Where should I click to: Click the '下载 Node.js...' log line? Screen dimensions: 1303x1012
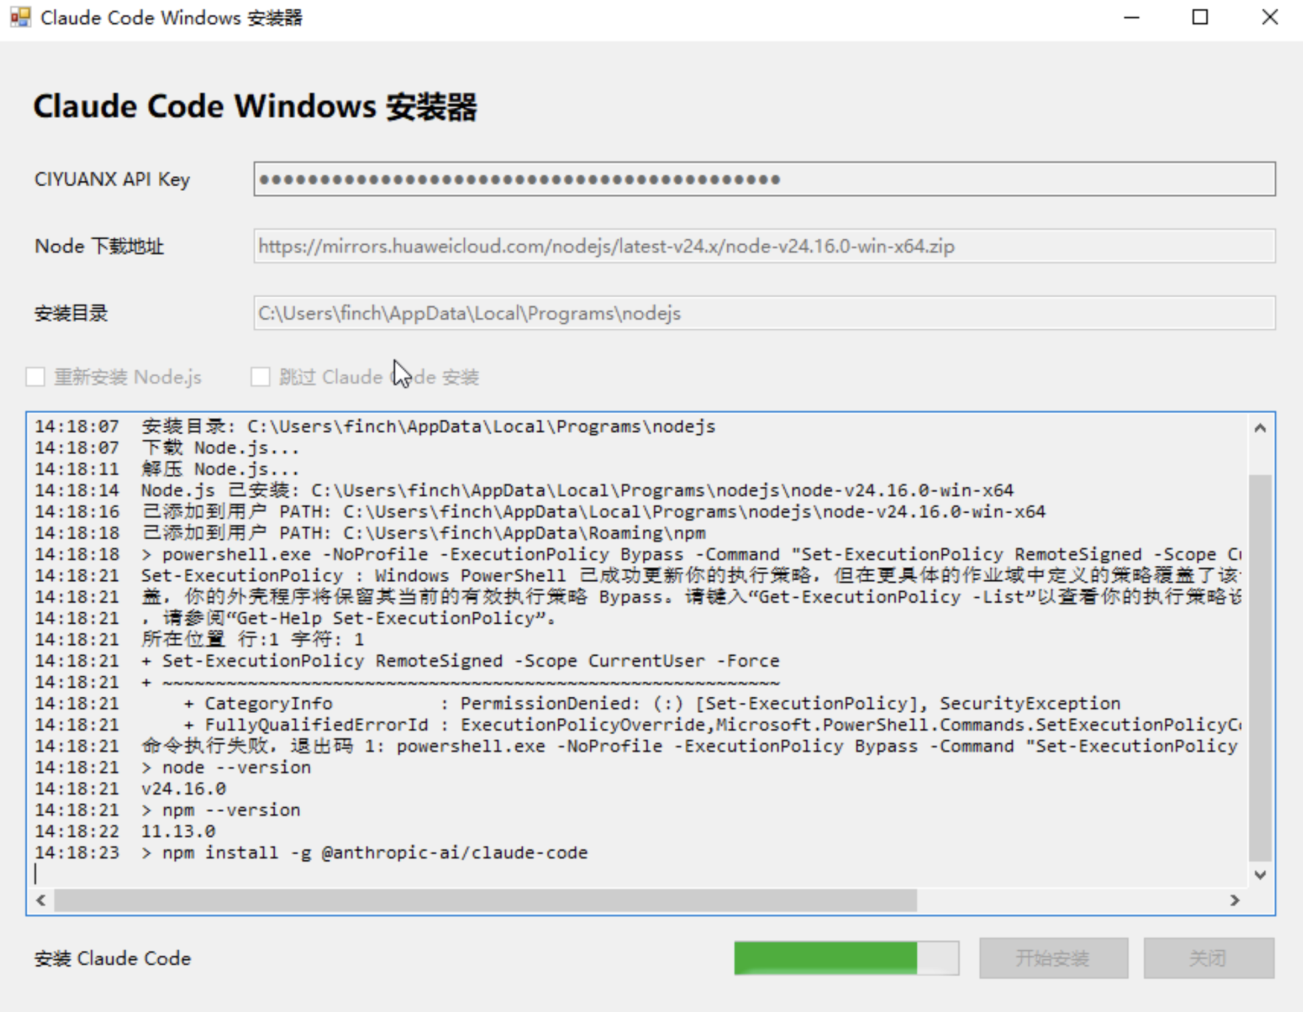click(x=167, y=447)
